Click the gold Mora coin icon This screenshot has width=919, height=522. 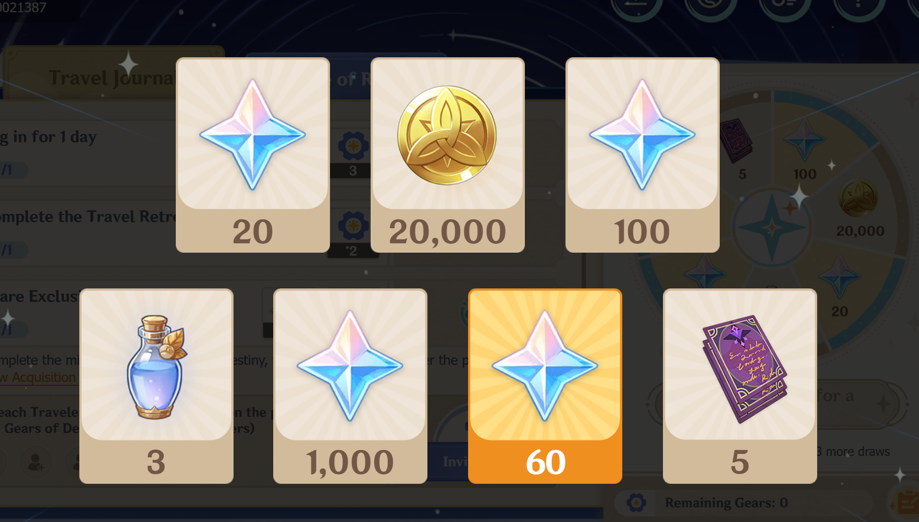(x=447, y=135)
